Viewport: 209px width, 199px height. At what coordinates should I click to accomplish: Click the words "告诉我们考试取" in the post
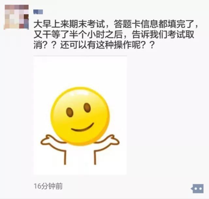pos(163,35)
